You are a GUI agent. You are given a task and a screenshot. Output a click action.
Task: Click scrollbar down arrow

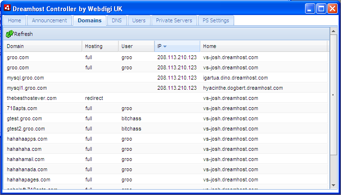(x=333, y=185)
